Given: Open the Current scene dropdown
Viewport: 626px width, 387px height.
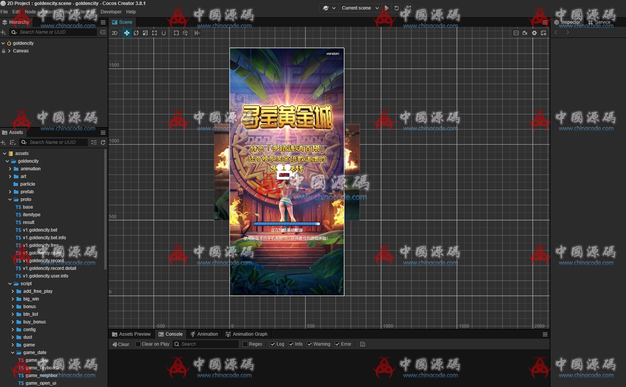Looking at the screenshot, I should click(x=360, y=8).
